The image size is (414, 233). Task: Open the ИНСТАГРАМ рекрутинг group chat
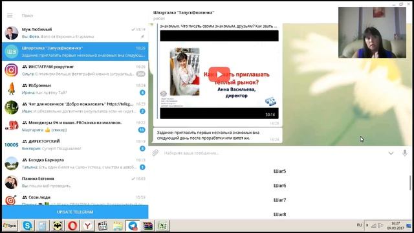[x=75, y=70]
